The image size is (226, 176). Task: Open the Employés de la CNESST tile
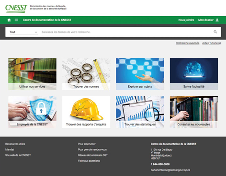tap(32, 112)
